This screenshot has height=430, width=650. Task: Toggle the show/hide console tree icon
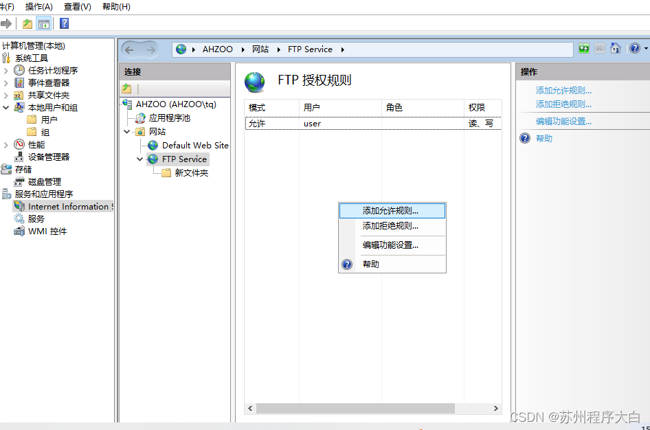click(43, 23)
